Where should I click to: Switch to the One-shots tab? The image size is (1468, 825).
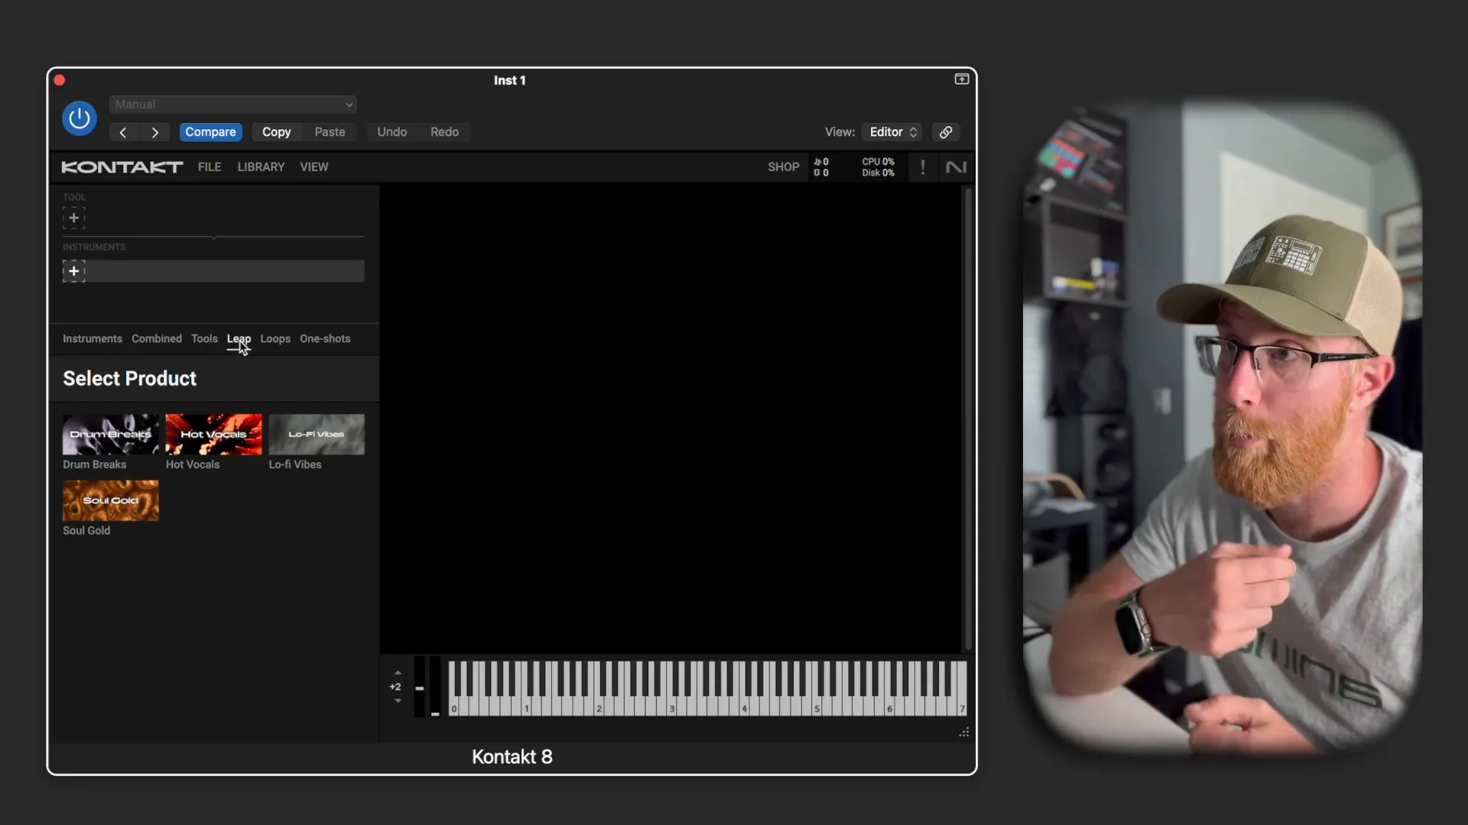click(x=325, y=339)
